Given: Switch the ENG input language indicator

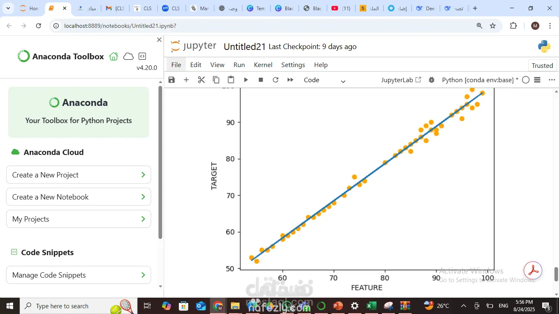Looking at the screenshot, I should click(x=503, y=306).
